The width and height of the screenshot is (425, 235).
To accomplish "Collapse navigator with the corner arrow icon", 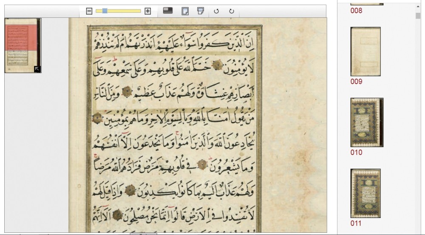I will [x=37, y=69].
